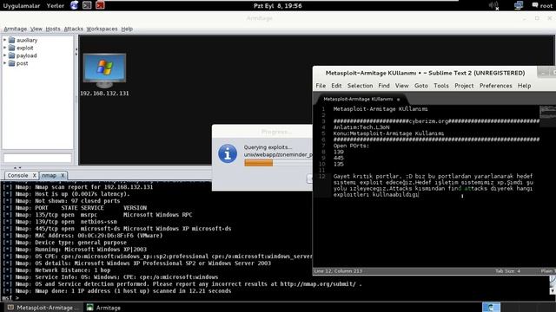Viewport: 556px width, 312px height.
Task: Click the 192.168.132.131 host label
Action: coord(104,94)
